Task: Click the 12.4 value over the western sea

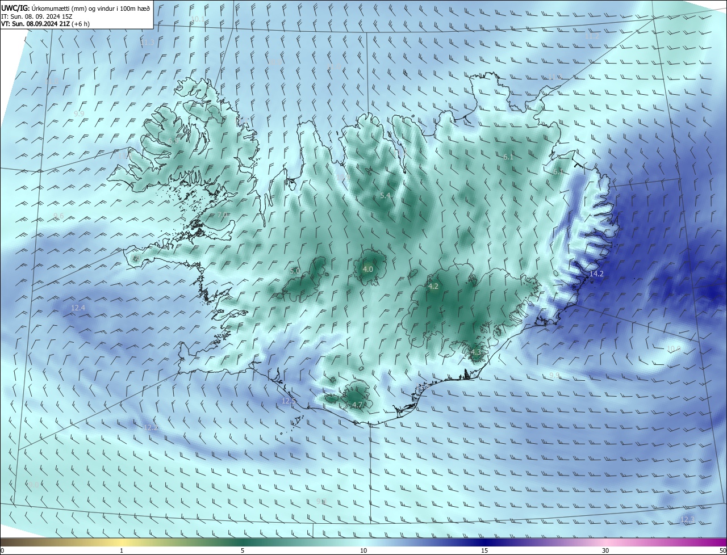Action: (78, 308)
